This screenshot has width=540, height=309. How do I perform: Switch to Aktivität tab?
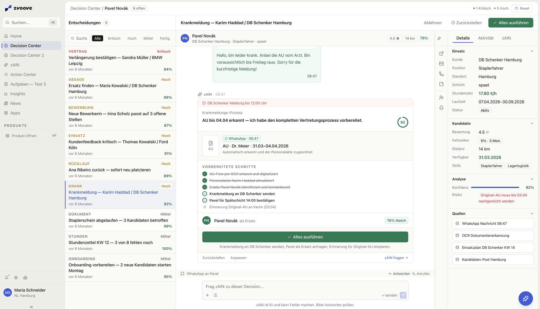tap(486, 38)
